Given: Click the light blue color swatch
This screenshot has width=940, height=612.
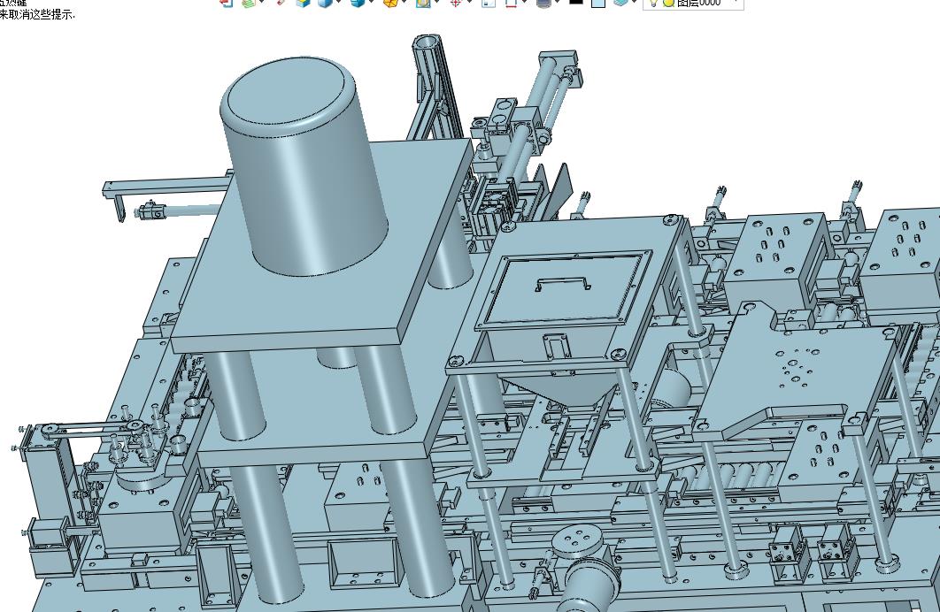Looking at the screenshot, I should coord(597,3).
